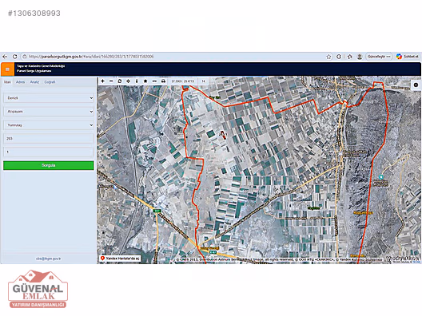Image resolution: width=422 pixels, height=316 pixels.
Task: Reload the browser page
Action: [x=15, y=57]
